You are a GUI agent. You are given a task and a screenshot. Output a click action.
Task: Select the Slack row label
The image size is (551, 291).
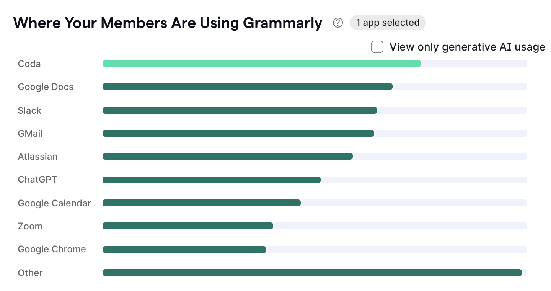click(29, 110)
